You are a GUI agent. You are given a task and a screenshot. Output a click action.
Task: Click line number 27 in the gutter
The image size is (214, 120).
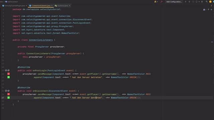point(3,98)
